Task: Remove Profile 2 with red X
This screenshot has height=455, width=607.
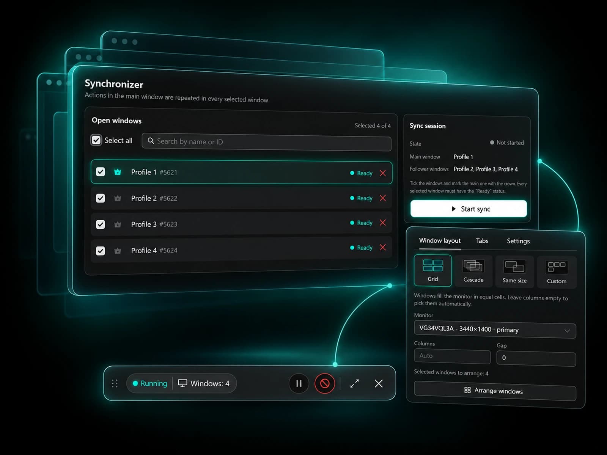Action: click(x=383, y=198)
